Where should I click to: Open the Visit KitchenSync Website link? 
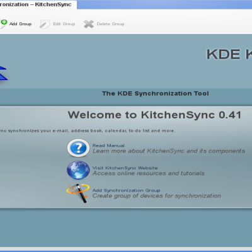coord(125,168)
